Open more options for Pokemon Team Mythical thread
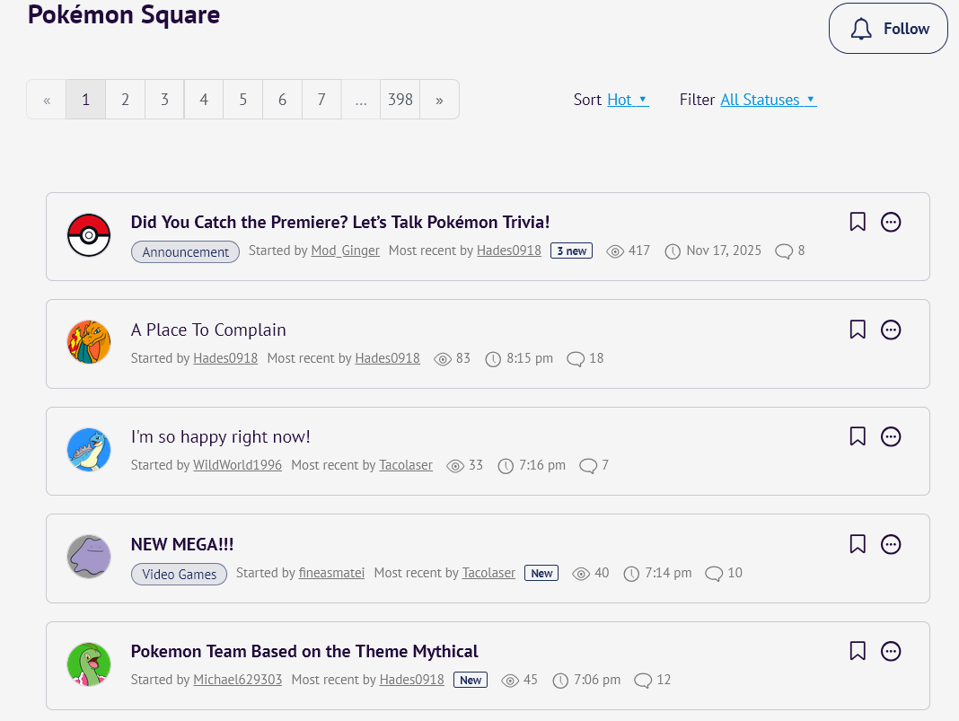 click(891, 652)
